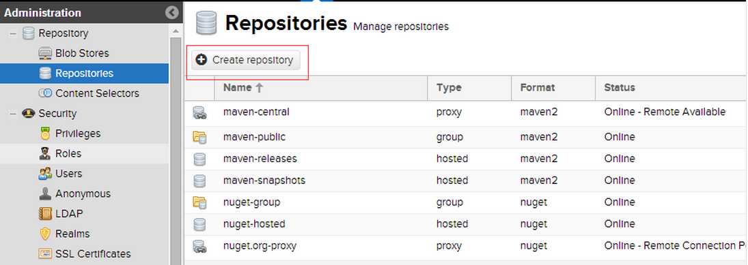Viewport: 748px width, 265px height.
Task: Collapse the Security tree node
Action: point(13,114)
